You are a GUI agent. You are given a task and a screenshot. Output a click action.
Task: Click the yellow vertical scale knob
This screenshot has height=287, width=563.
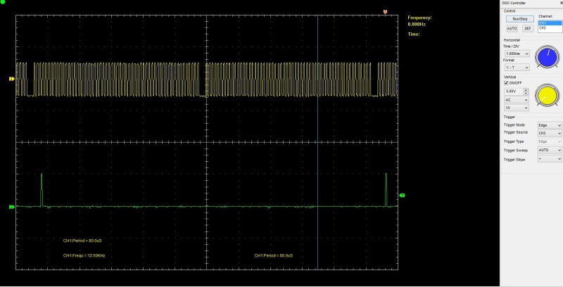pos(548,96)
